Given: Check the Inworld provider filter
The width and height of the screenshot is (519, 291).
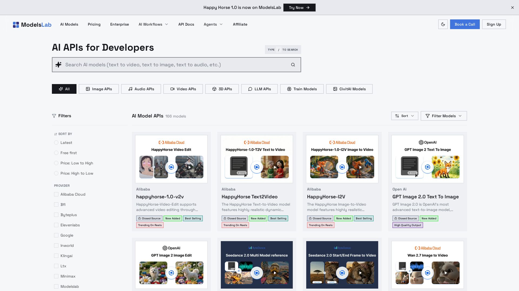Looking at the screenshot, I should click(56, 245).
